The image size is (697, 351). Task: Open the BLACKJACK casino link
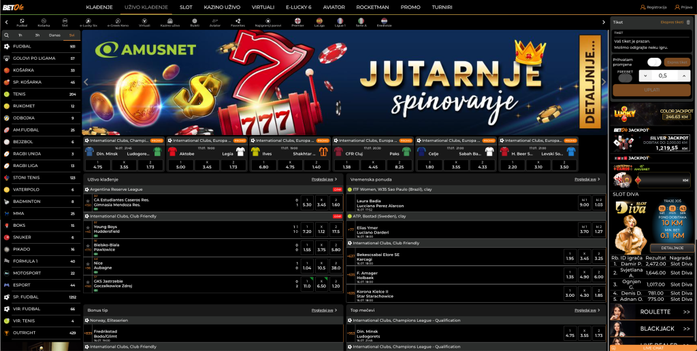pyautogui.click(x=652, y=329)
